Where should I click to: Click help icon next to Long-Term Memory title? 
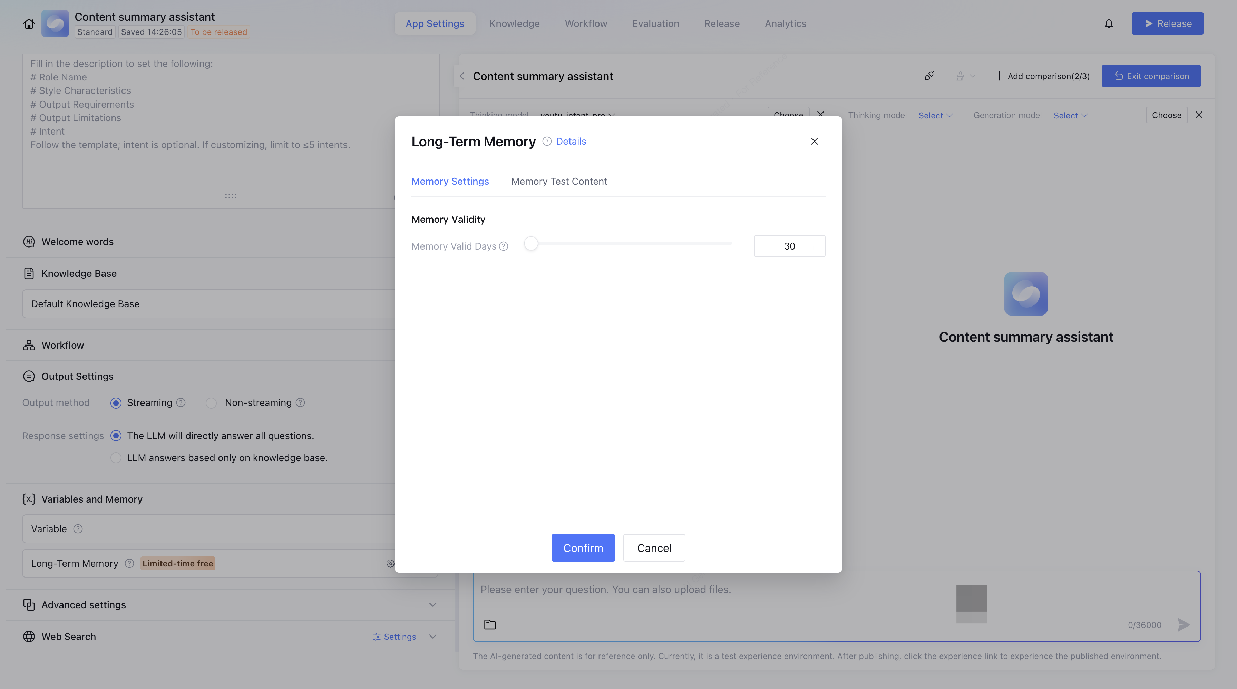tap(546, 141)
